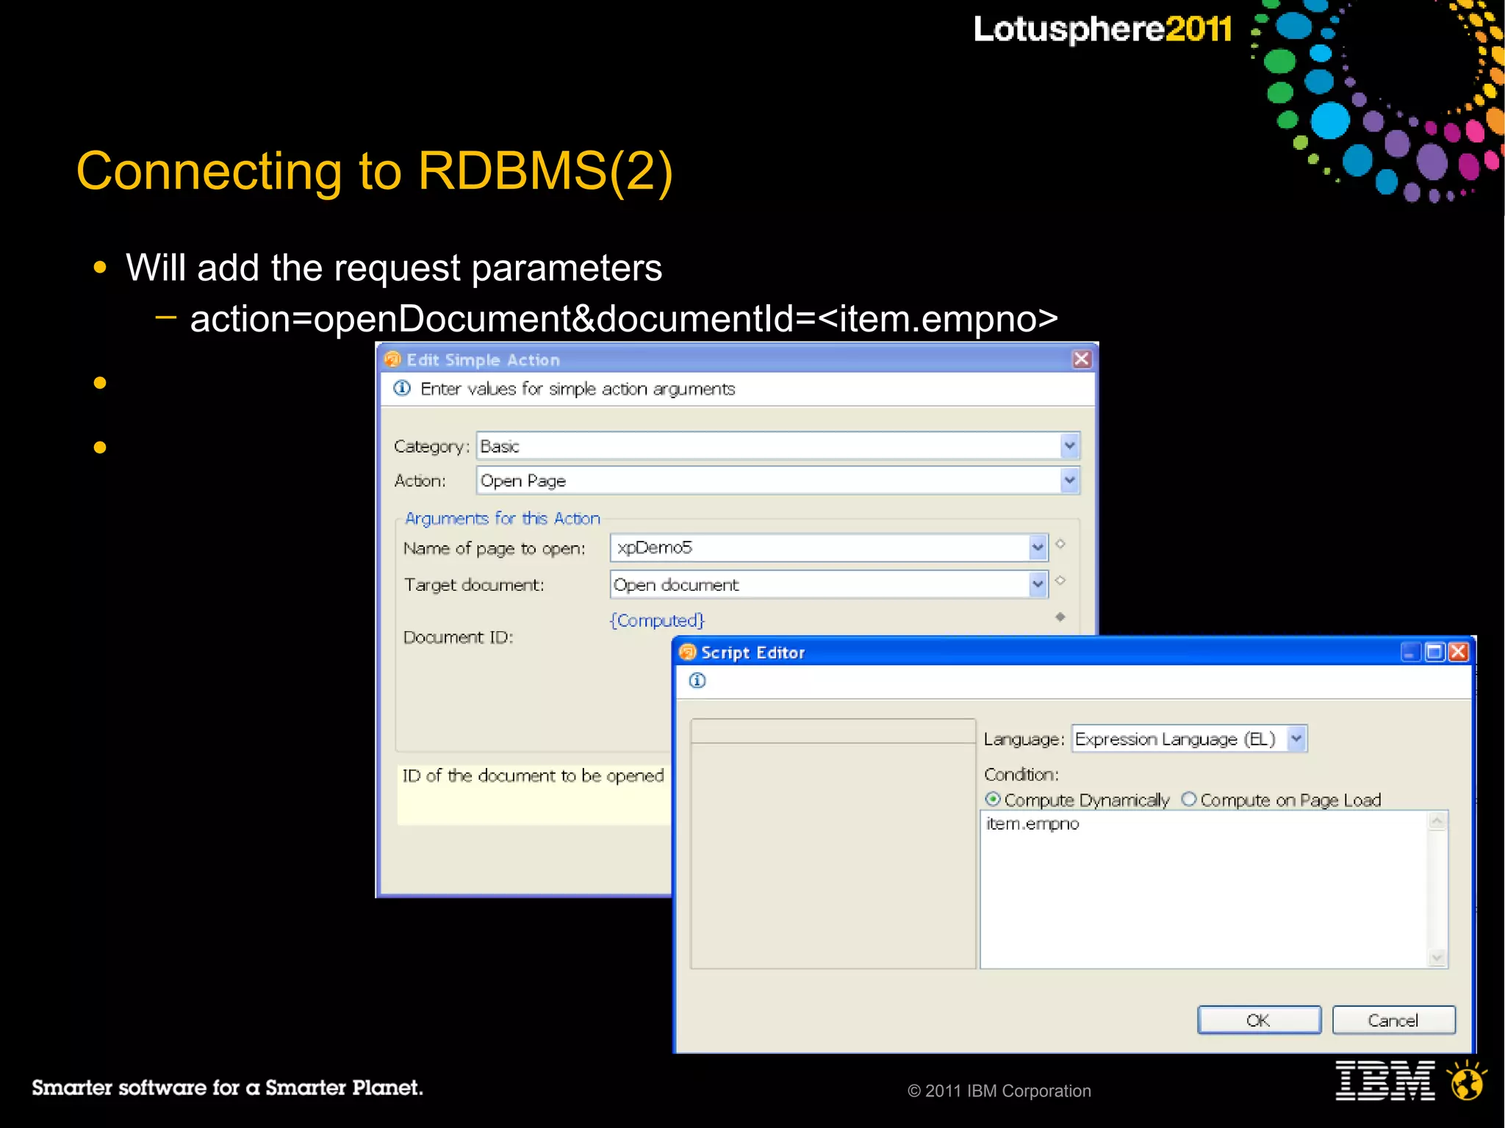Screen dimensions: 1505x1128
Task: Click the diamond icon beside Target document field
Action: click(x=1060, y=581)
